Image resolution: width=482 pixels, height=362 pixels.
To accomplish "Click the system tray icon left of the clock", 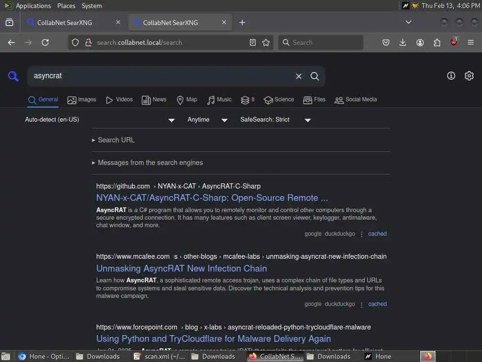I will (x=415, y=6).
